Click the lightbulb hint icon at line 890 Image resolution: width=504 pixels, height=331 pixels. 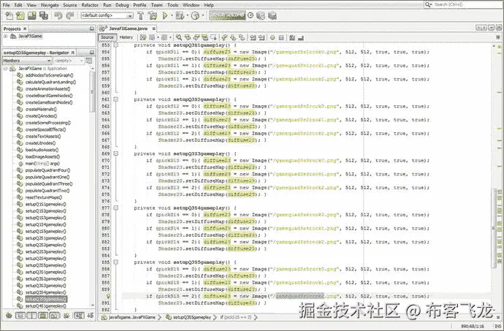pyautogui.click(x=108, y=296)
